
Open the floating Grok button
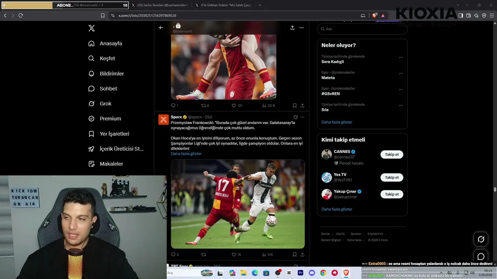481,239
